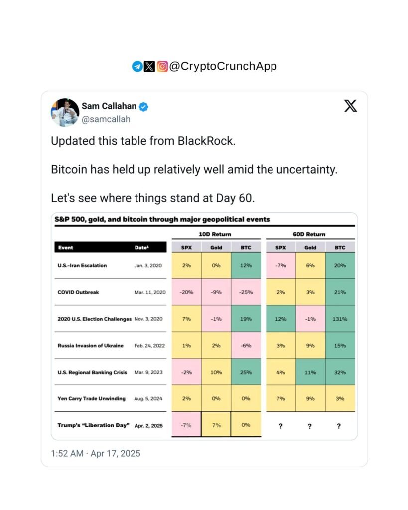The height and width of the screenshot is (510, 408).
Task: Select the U.S. Regional Banking Crisis row label
Action: (x=92, y=372)
